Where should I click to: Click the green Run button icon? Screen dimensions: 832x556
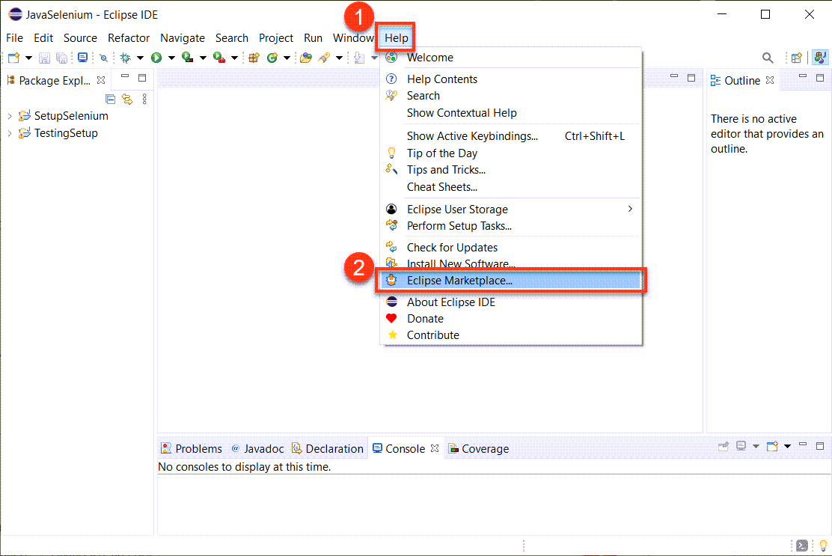pos(156,58)
